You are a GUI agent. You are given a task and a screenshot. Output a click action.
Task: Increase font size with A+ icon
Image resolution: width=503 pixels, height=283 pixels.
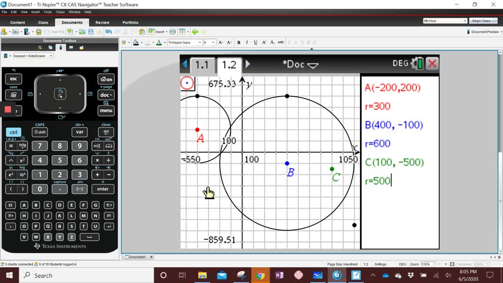pyautogui.click(x=221, y=42)
